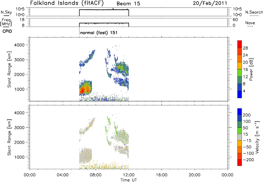Click the 'Nave' legend label

(250, 23)
